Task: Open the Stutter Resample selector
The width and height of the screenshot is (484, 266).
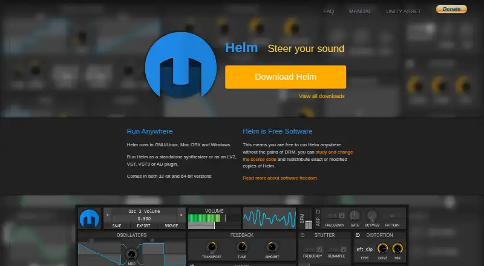Action: pos(337,249)
